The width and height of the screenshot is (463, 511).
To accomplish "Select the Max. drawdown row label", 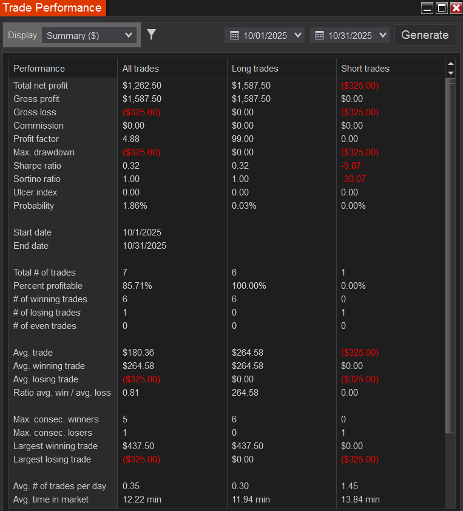I will click(x=43, y=152).
